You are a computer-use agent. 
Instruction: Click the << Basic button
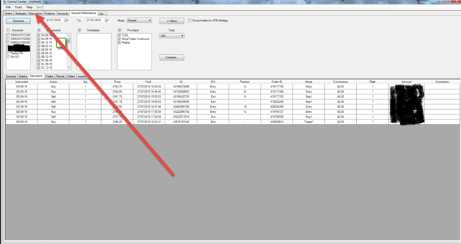click(172, 21)
